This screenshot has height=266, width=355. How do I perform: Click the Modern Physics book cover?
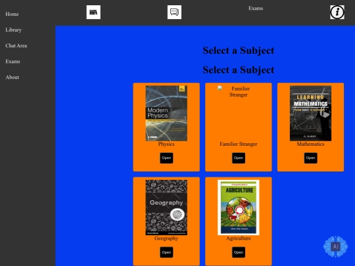(x=166, y=114)
